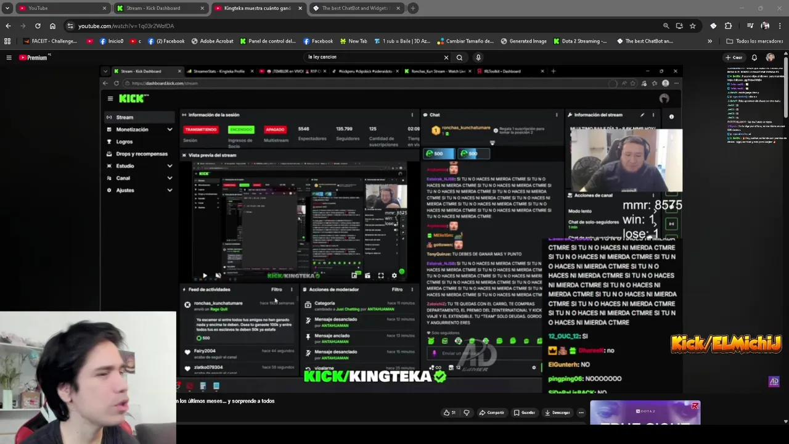The width and height of the screenshot is (789, 444).
Task: Select Drops y recompensas in the Kick sidebar
Action: click(x=137, y=154)
